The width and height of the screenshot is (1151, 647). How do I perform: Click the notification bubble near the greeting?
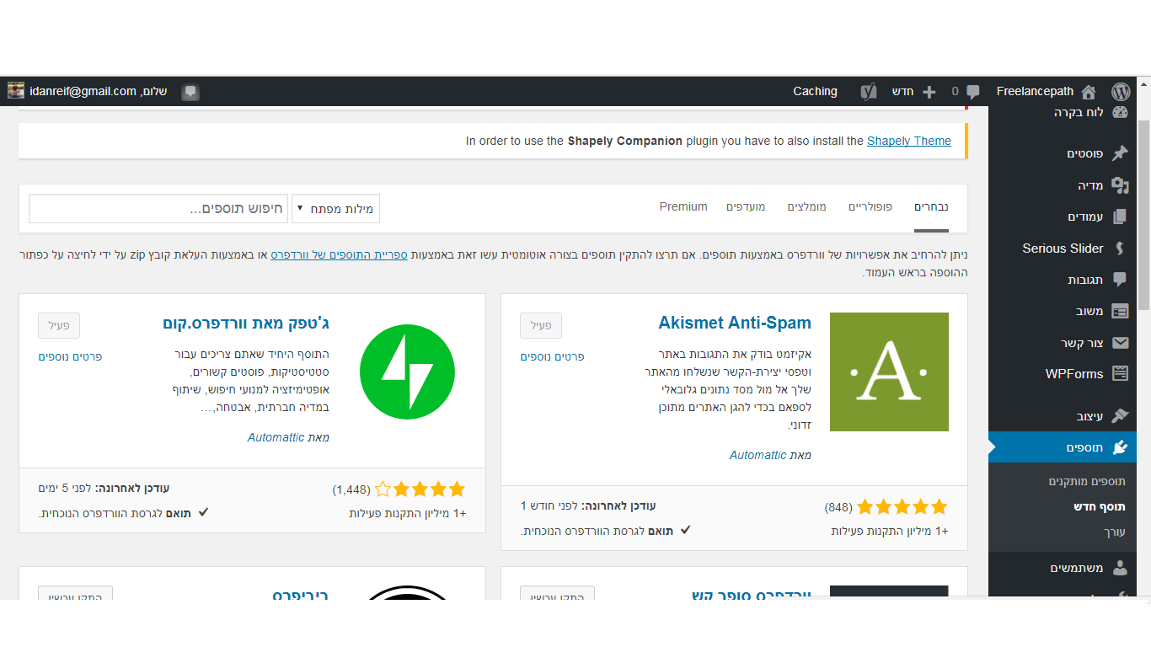coord(190,92)
